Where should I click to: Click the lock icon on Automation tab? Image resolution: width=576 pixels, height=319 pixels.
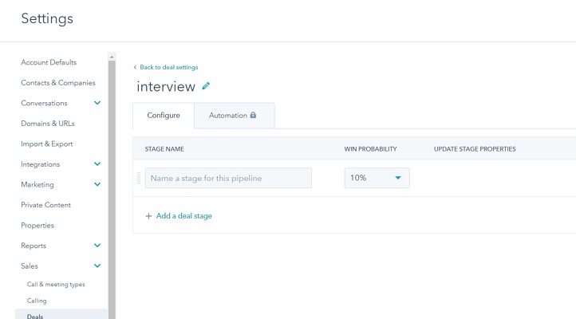click(x=253, y=115)
